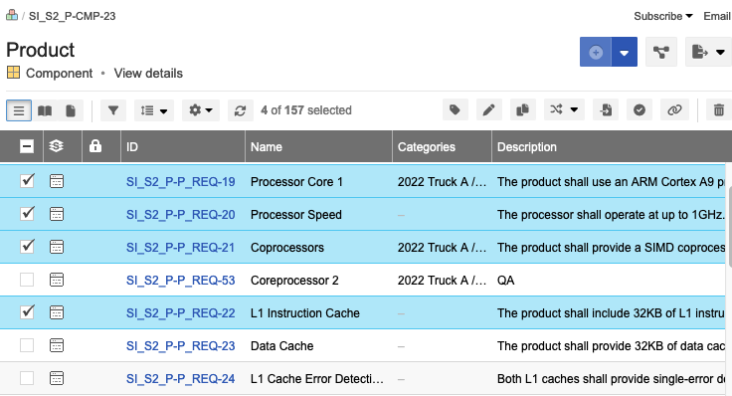This screenshot has width=732, height=396.
Task: Check the Coreprocessor 2 row
Action: (27, 280)
